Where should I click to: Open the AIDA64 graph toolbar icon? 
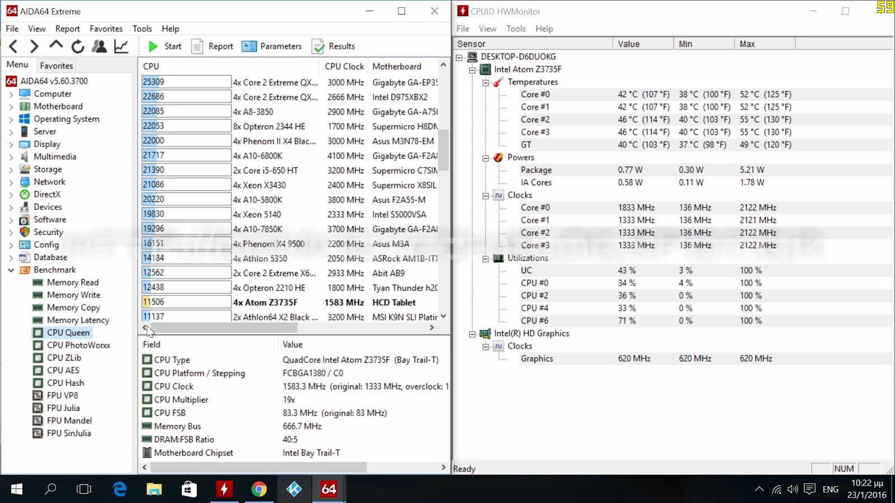(x=121, y=46)
